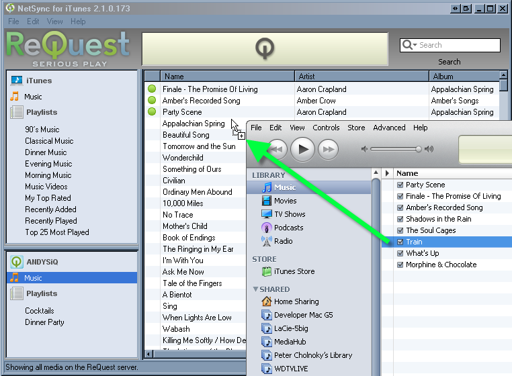Viewport: 512px width, 376px height.
Task: Open the Top 25 Most Played playlist
Action: point(57,232)
